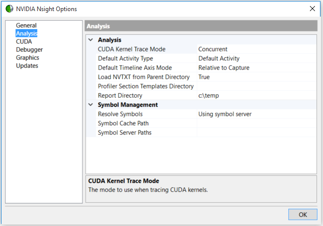Collapse the Analysis property group
Image resolution: width=323 pixels, height=226 pixels.
tap(90, 40)
